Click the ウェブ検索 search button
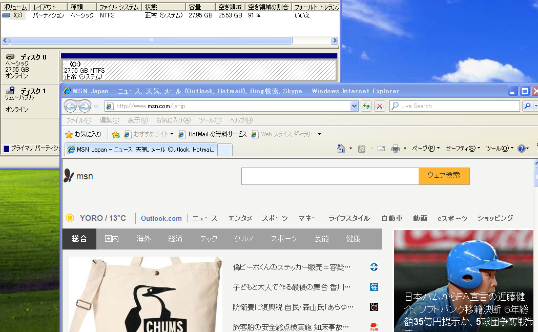This screenshot has width=538, height=332. coord(444,176)
